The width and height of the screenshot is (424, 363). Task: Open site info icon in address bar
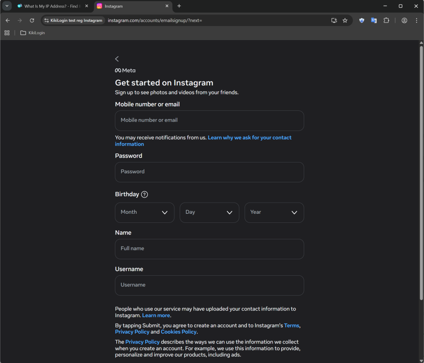pyautogui.click(x=46, y=21)
